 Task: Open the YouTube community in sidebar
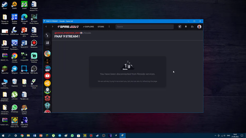[x=47, y=76]
